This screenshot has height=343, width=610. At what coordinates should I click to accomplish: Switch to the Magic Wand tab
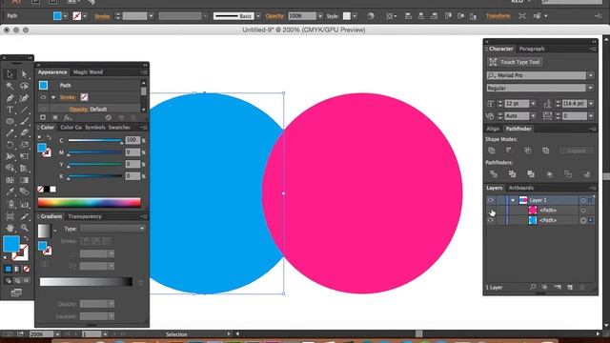click(x=88, y=72)
